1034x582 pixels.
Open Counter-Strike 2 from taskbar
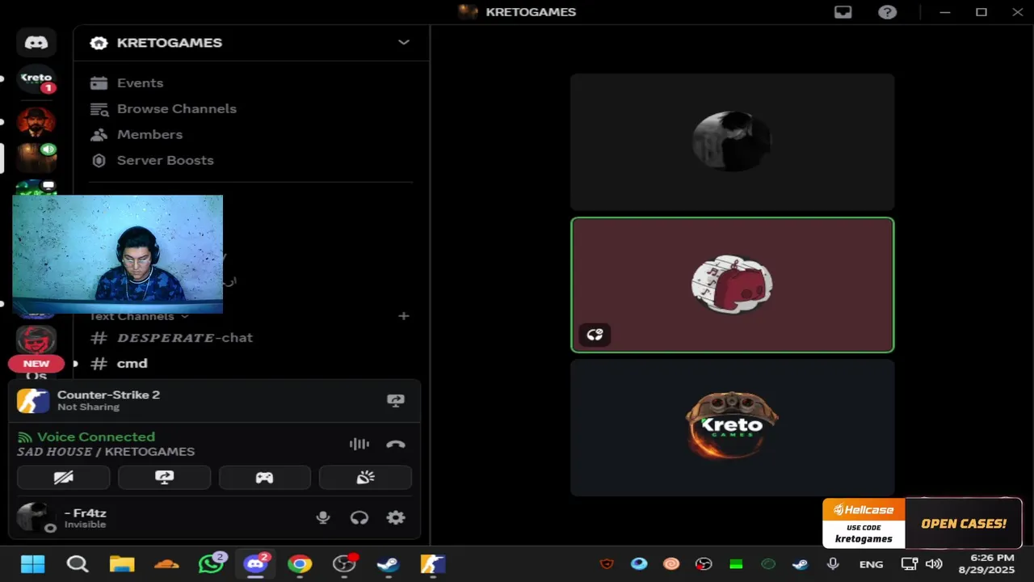[x=433, y=564]
